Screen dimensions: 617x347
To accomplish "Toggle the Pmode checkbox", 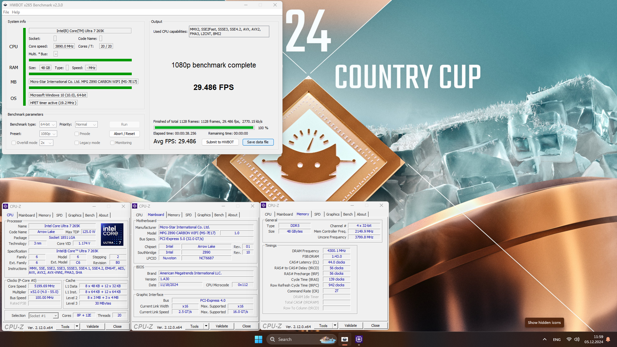I will (x=76, y=134).
